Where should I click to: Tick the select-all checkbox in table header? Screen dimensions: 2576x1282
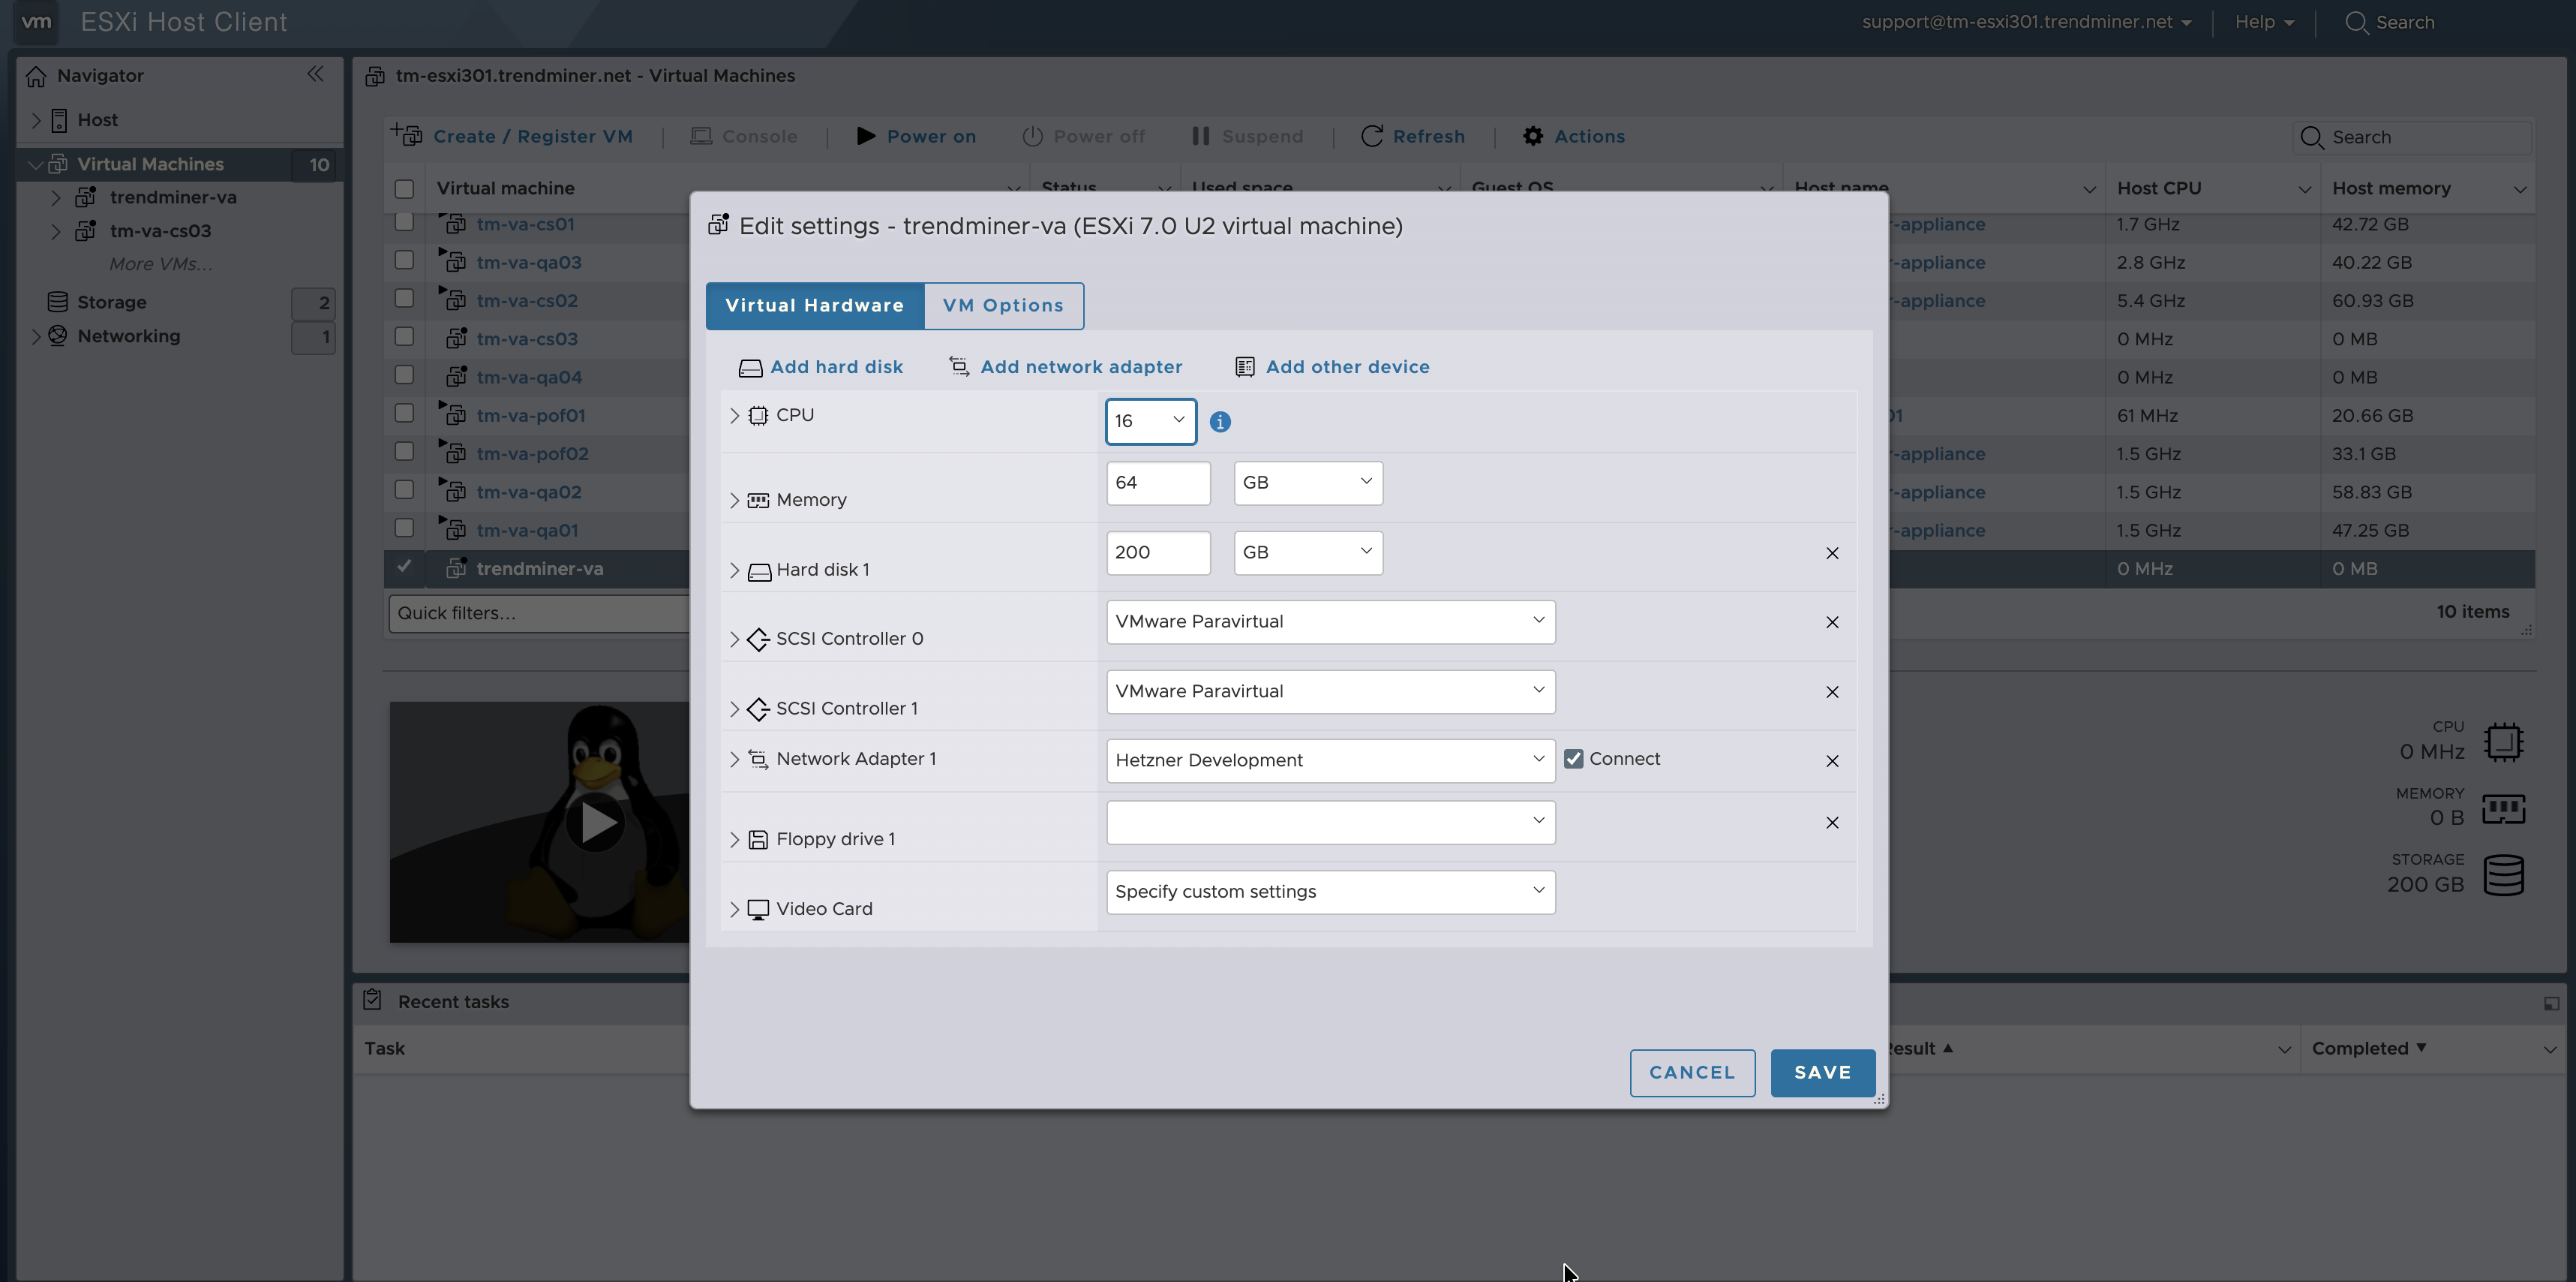click(404, 188)
